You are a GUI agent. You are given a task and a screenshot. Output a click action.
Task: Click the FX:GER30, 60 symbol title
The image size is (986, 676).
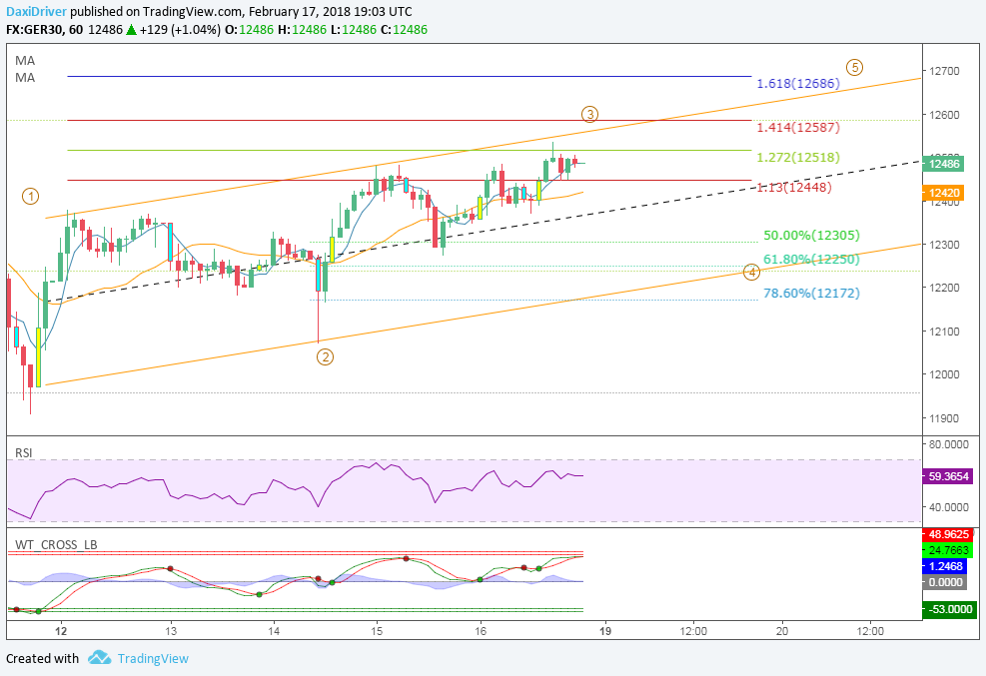(44, 30)
